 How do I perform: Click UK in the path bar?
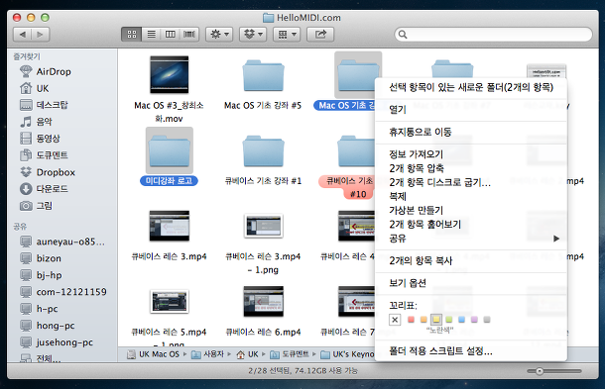pos(247,354)
